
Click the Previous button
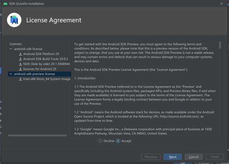(x=151, y=157)
